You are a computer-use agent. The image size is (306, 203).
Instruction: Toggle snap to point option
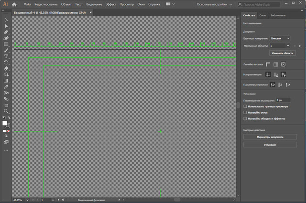coord(273,85)
